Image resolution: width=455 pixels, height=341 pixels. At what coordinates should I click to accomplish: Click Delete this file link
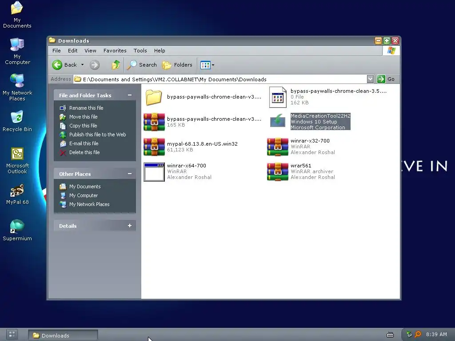[x=84, y=152]
